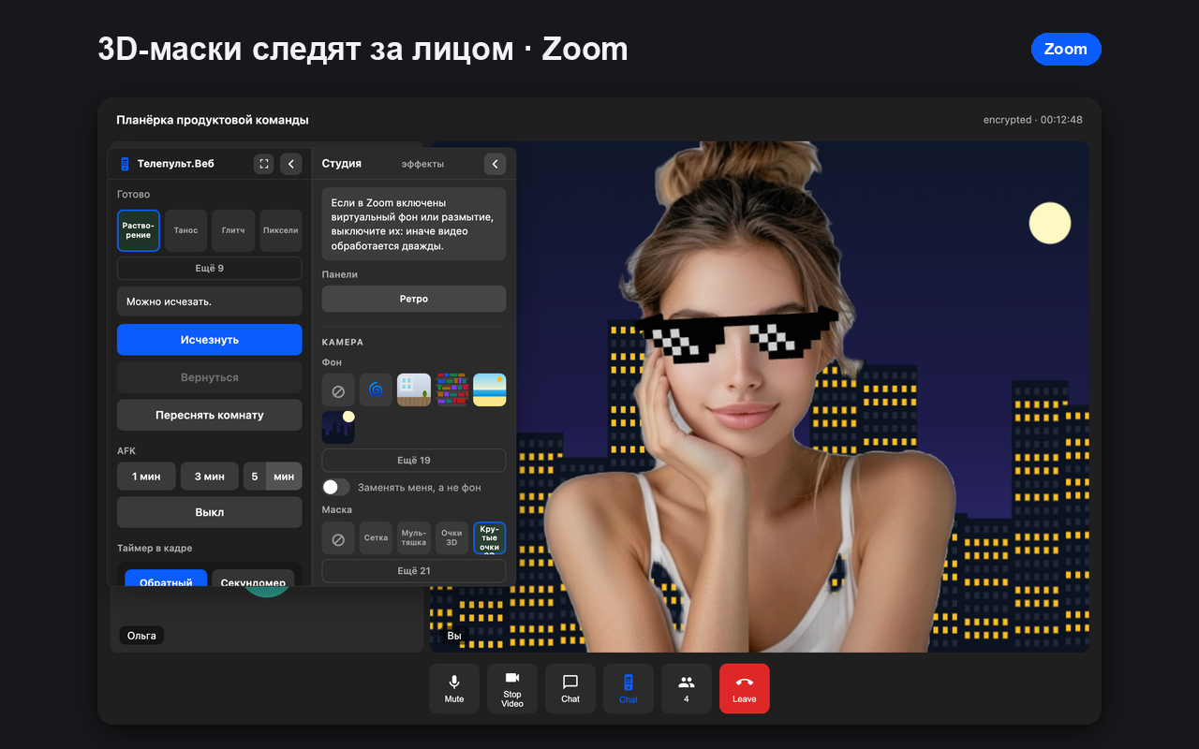The width and height of the screenshot is (1199, 749).
Task: Collapse the Студия panel with its chevron
Action: click(495, 164)
